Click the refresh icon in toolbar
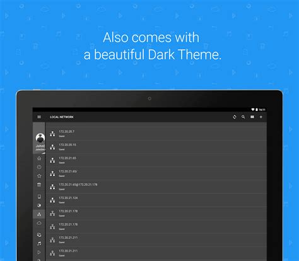Viewport: 299px width, 261px height. pyautogui.click(x=235, y=117)
